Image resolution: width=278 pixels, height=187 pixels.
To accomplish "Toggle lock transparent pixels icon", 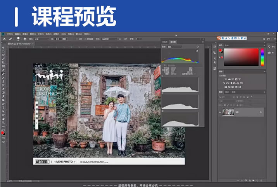I will click(x=224, y=105).
